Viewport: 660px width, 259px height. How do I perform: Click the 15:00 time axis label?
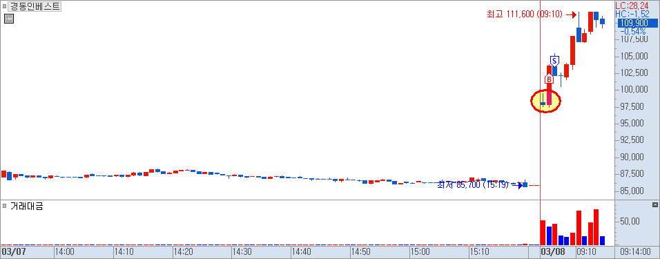click(x=420, y=252)
